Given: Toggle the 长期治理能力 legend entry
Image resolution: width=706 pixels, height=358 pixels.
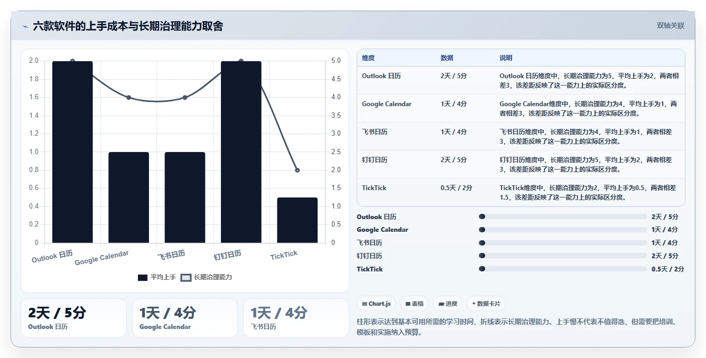Looking at the screenshot, I should pyautogui.click(x=207, y=277).
